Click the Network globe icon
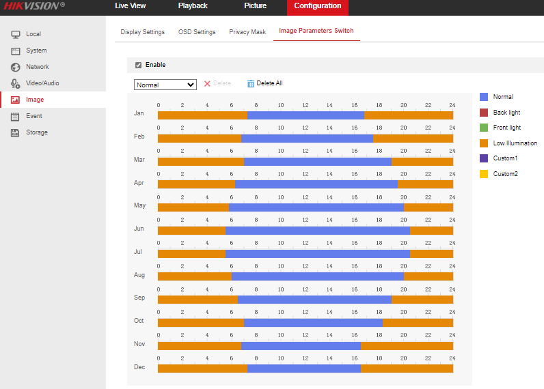 click(15, 67)
